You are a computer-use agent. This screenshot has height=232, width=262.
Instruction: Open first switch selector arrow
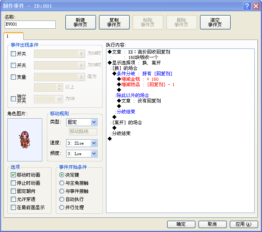click(x=81, y=54)
